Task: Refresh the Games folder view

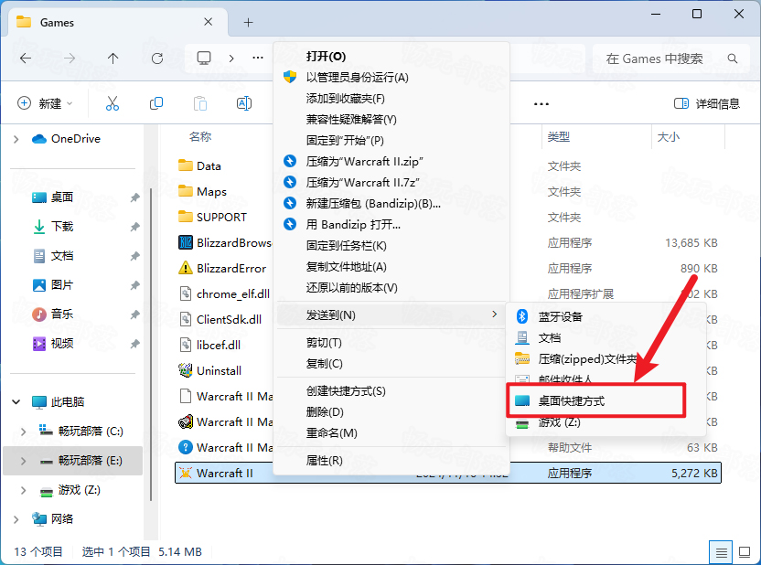Action: coord(157,59)
